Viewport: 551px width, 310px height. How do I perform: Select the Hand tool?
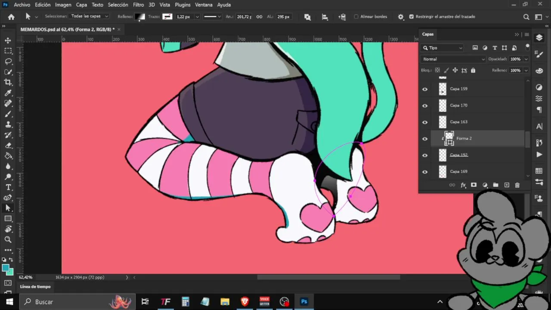click(x=8, y=229)
